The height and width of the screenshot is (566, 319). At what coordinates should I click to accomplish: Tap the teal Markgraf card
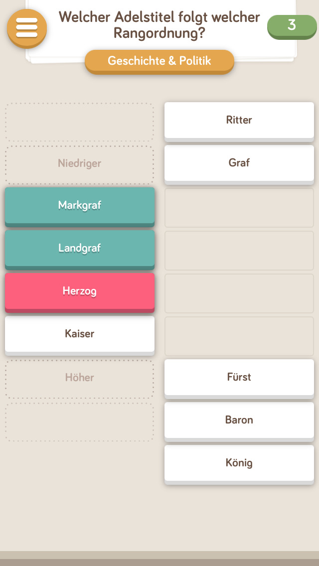click(x=80, y=205)
